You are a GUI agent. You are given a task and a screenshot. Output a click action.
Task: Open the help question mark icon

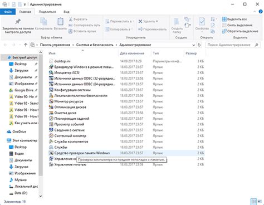pyautogui.click(x=261, y=12)
